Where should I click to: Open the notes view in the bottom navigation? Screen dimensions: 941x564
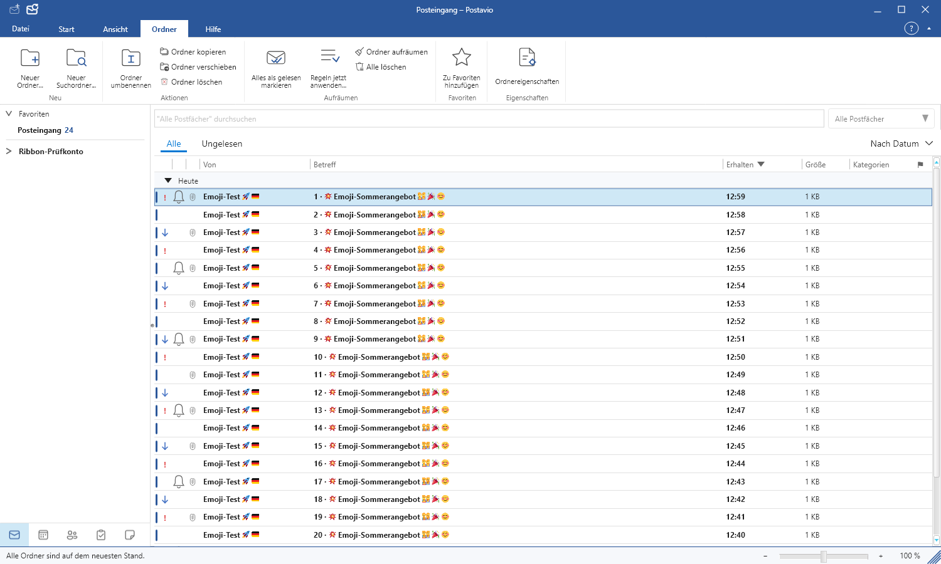130,535
